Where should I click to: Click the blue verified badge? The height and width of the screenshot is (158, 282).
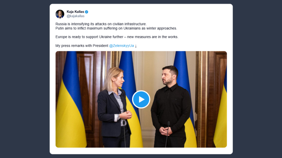(x=87, y=12)
